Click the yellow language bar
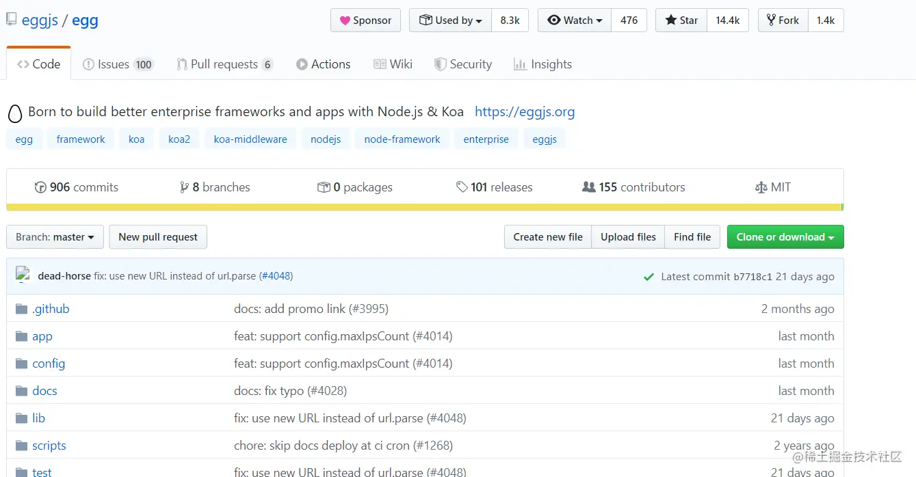The width and height of the screenshot is (916, 477). click(x=423, y=207)
